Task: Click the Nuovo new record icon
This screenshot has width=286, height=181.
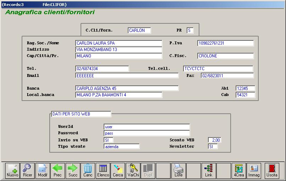Action: point(12,171)
